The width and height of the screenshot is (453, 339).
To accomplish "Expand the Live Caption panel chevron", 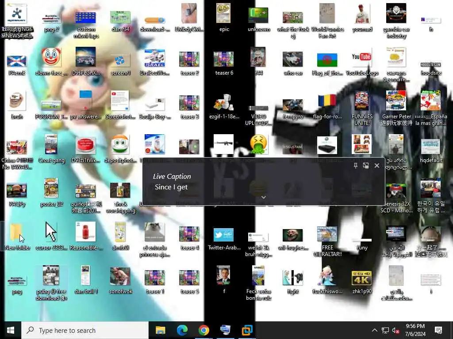I will tap(264, 197).
